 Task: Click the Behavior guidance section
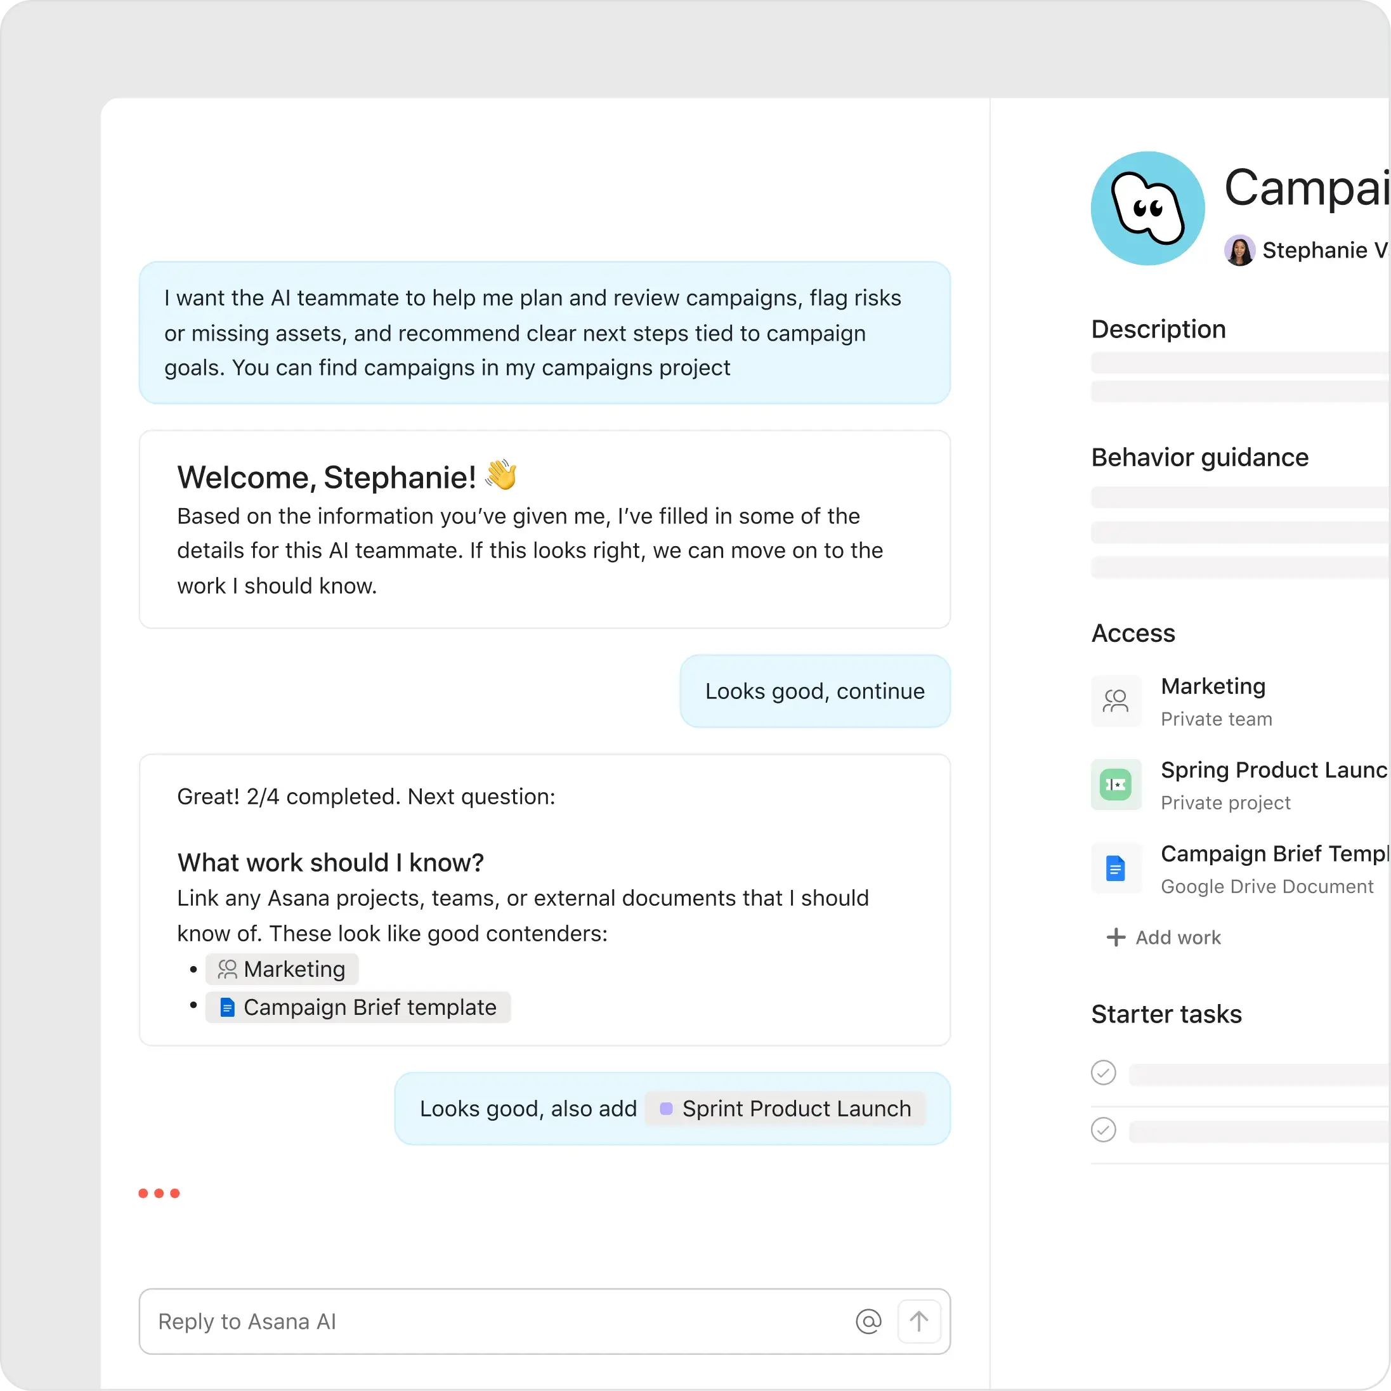click(1199, 458)
